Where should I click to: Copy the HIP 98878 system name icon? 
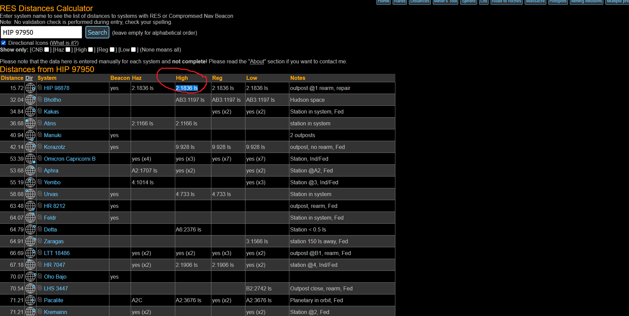coord(40,88)
